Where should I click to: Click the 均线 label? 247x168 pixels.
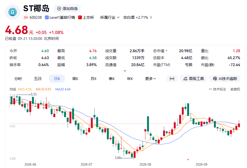(13, 89)
